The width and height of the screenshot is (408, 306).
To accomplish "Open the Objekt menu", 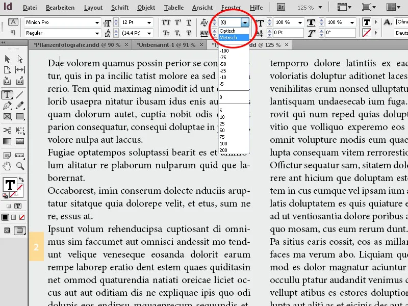I will (146, 8).
